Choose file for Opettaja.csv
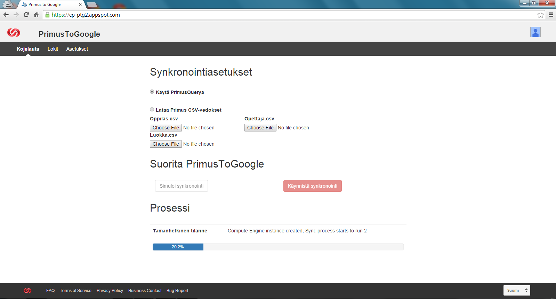The height and width of the screenshot is (299, 556). pos(260,128)
